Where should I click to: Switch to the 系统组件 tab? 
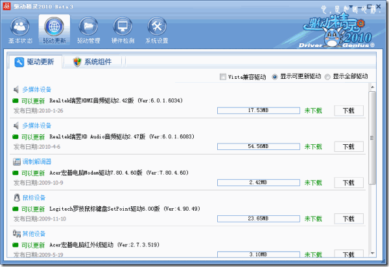[x=92, y=62]
